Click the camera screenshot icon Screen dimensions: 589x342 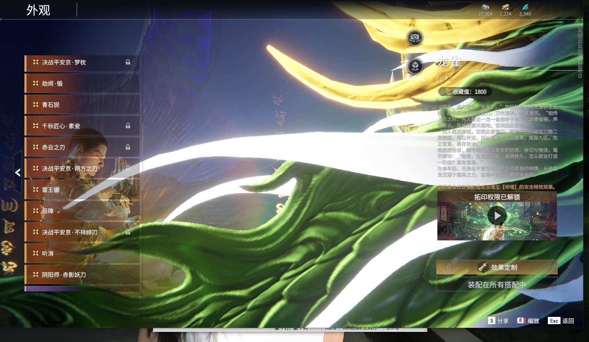[414, 38]
